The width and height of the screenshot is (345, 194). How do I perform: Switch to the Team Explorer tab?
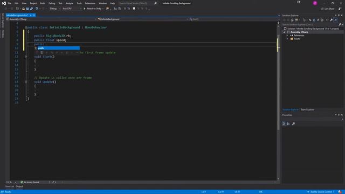[307, 109]
